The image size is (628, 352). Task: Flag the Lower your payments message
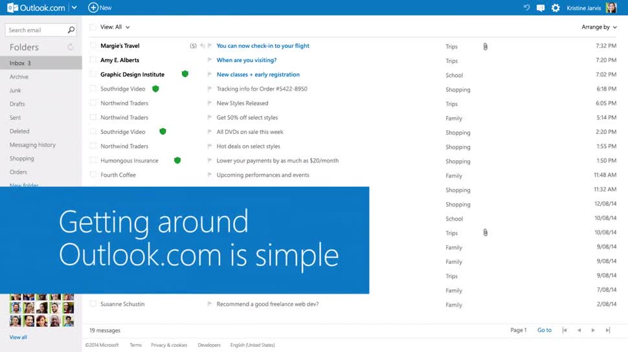point(210,160)
